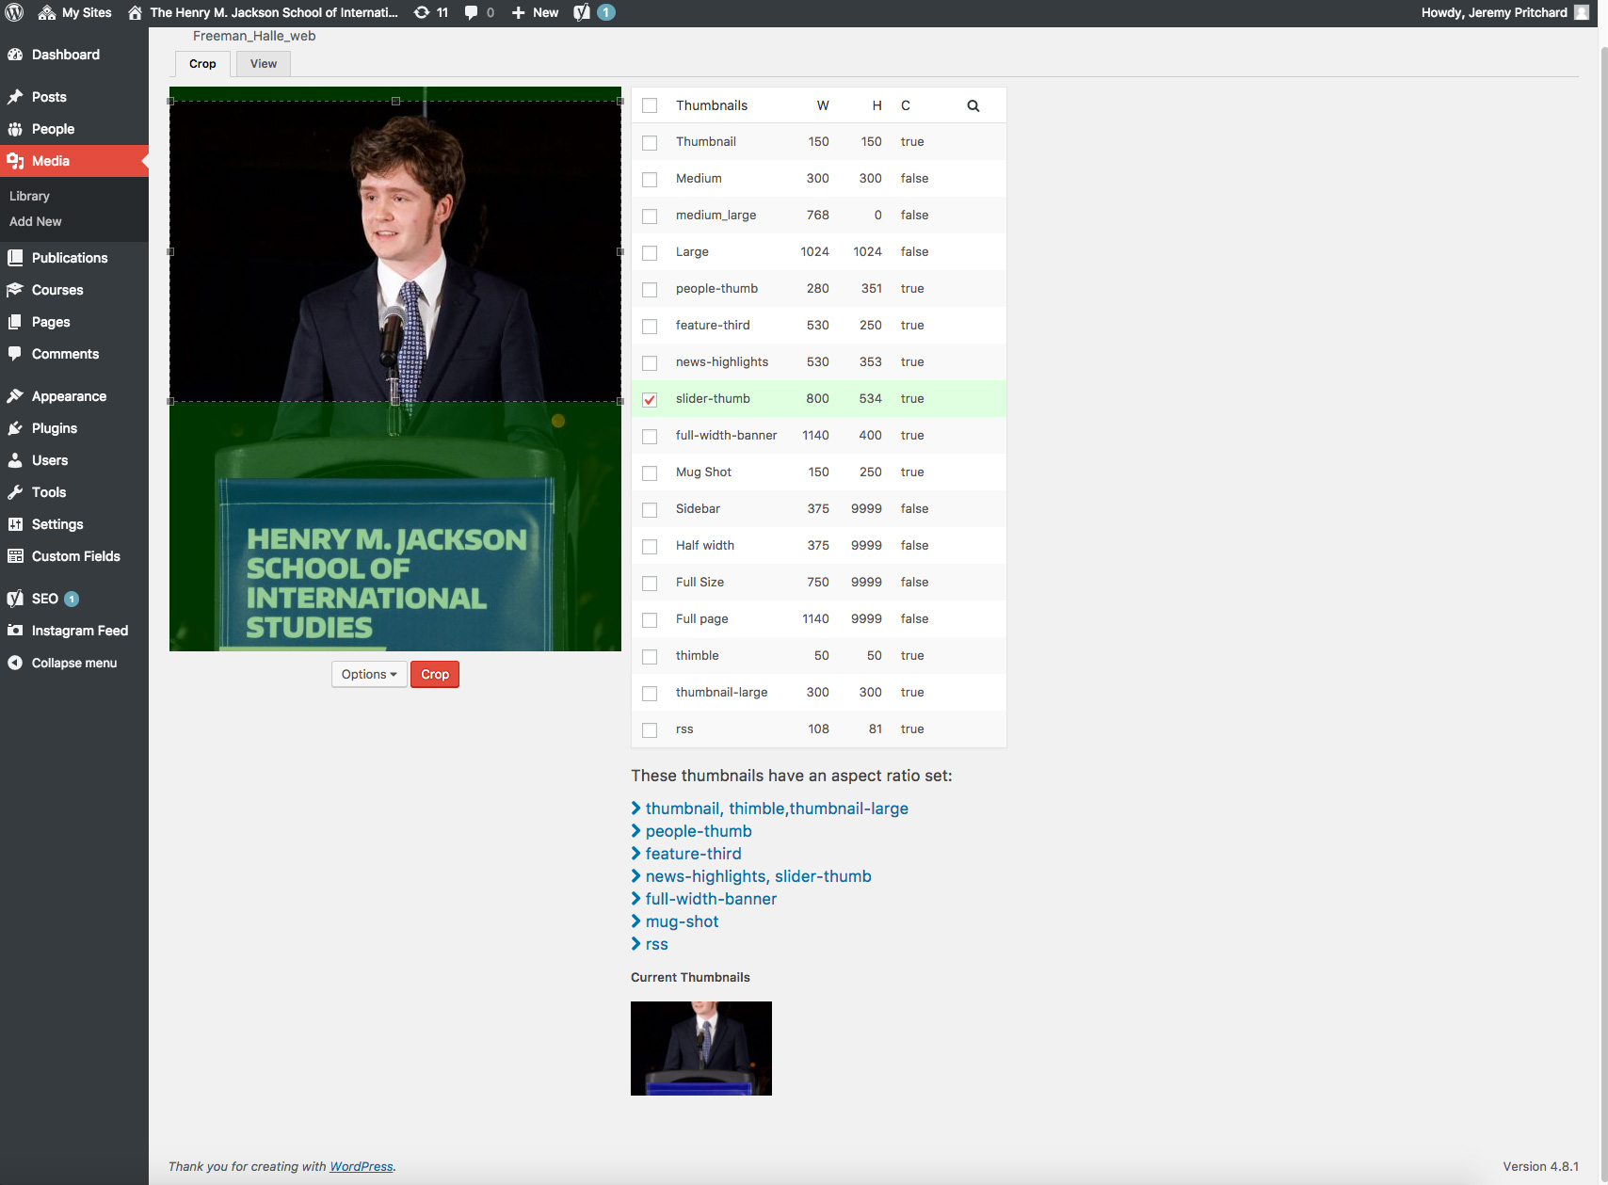Open Library under Media
Viewport: 1608px width, 1185px height.
coord(29,196)
